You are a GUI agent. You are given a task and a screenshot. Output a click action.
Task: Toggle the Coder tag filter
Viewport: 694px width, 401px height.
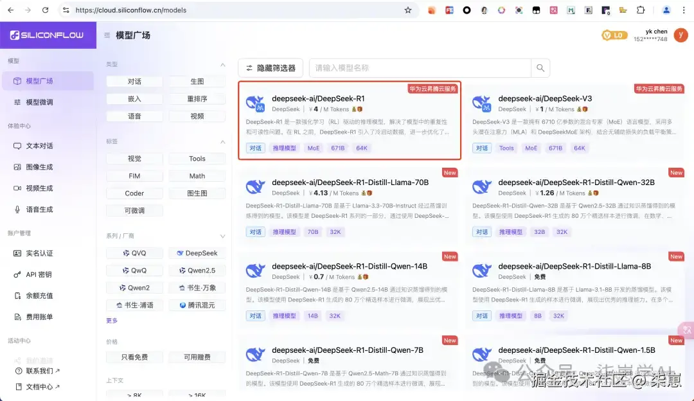[x=134, y=193]
